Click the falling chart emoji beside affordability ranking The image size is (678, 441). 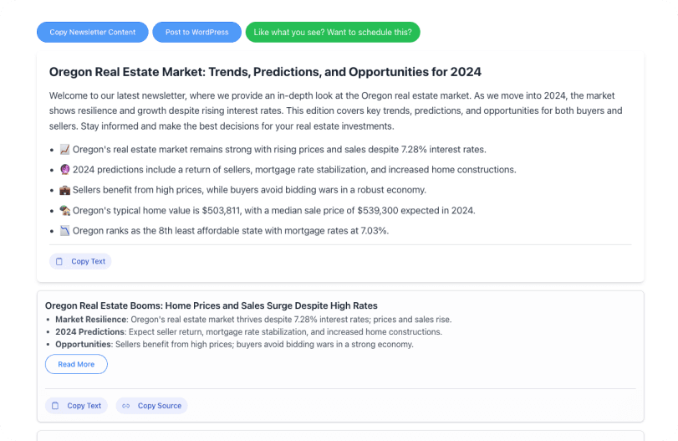(x=64, y=231)
